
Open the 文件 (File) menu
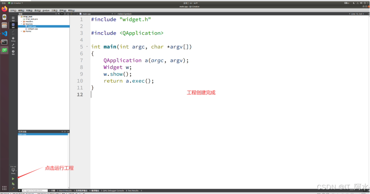13,10
